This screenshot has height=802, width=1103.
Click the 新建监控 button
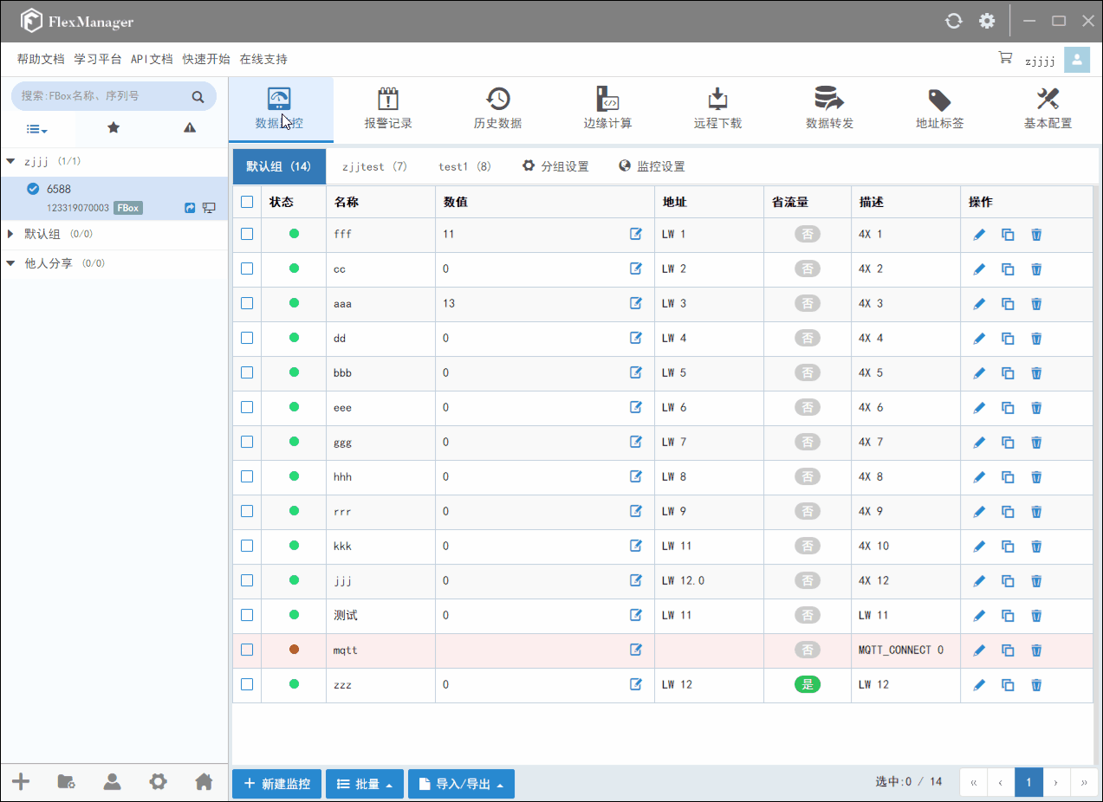276,784
